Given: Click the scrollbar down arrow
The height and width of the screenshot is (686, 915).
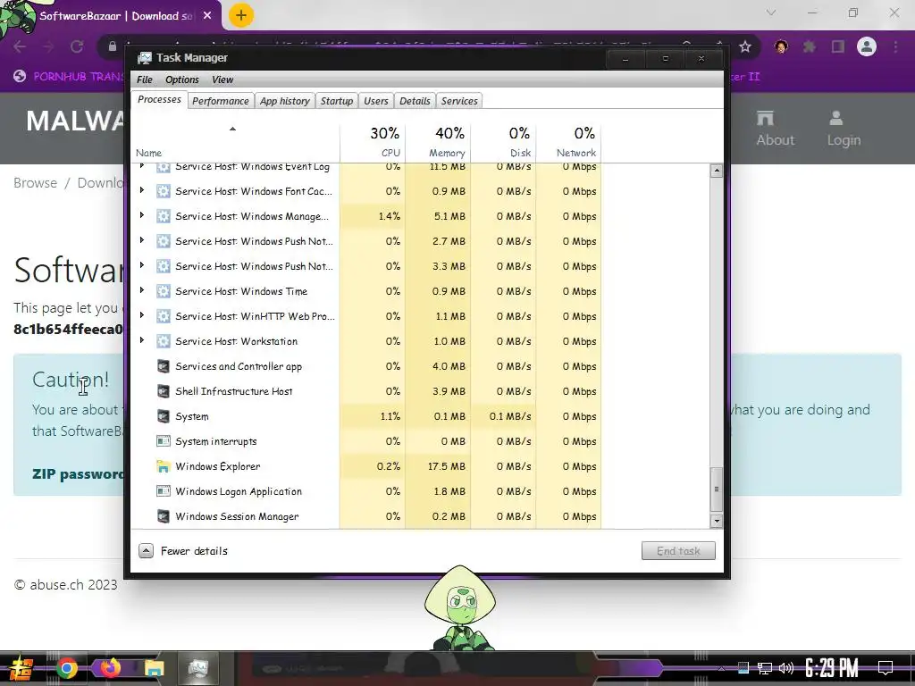Looking at the screenshot, I should point(716,521).
